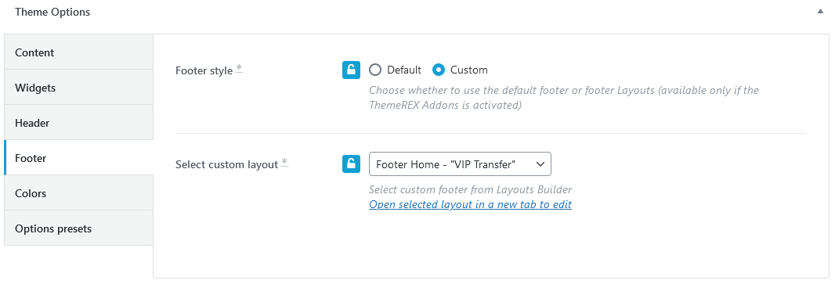Collapse the Theme Options panel arrow
This screenshot has height=284, width=835.
pyautogui.click(x=820, y=11)
